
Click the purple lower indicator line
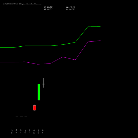coord(50,63)
